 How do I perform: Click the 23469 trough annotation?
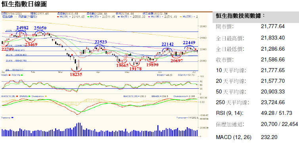pos(31,44)
